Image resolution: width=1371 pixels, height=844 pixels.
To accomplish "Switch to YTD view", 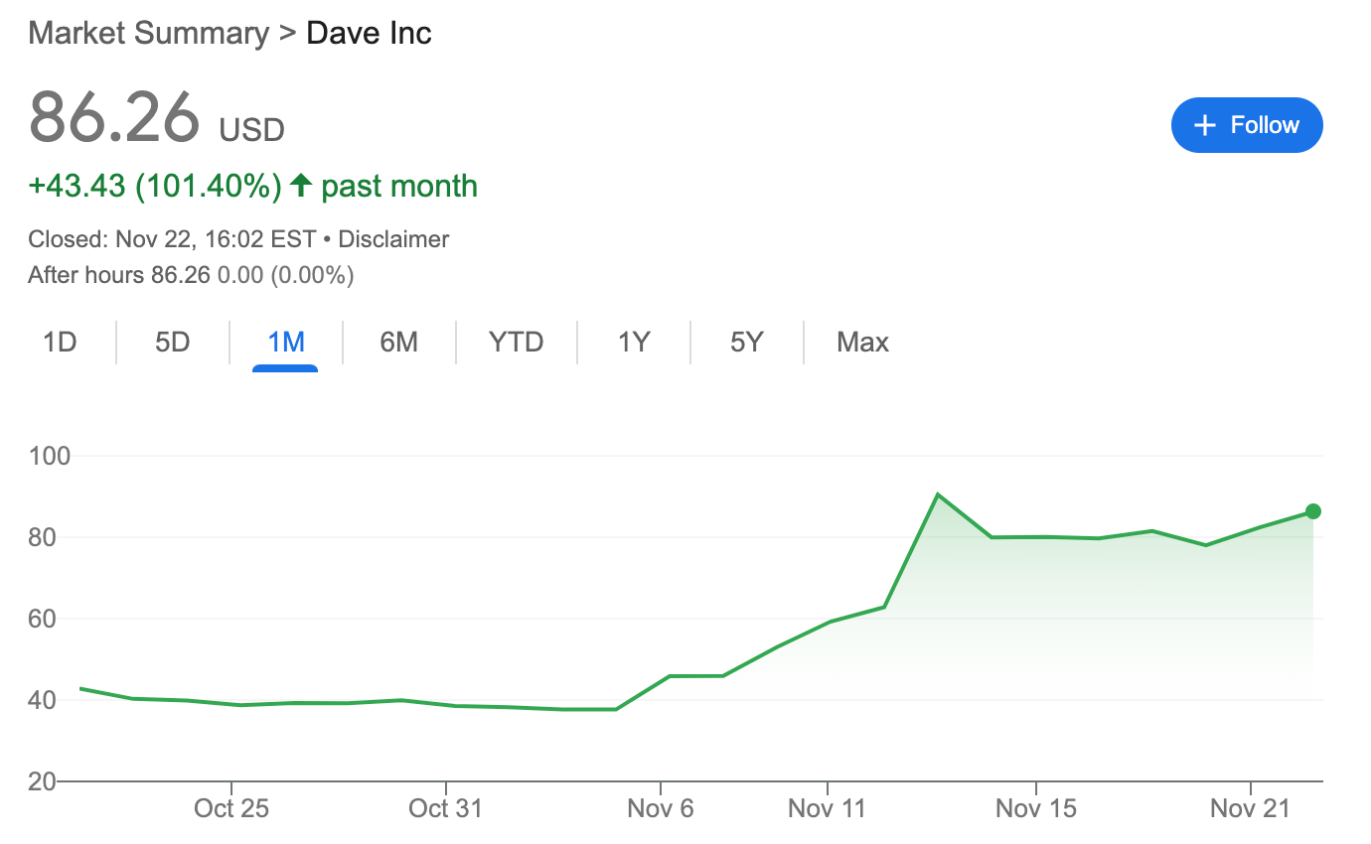I will point(516,343).
